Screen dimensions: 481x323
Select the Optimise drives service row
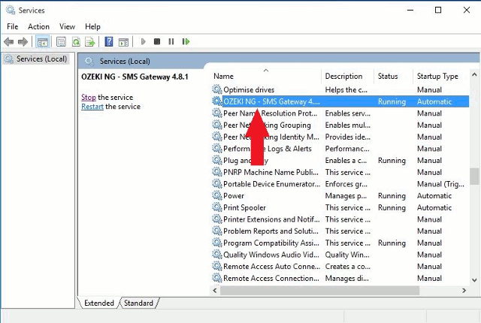tap(340, 89)
